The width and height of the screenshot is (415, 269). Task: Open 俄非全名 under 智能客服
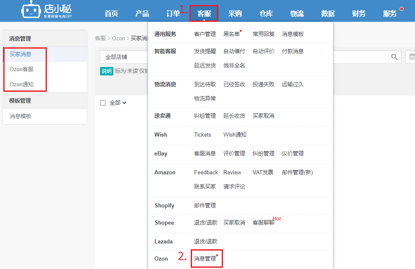point(234,65)
